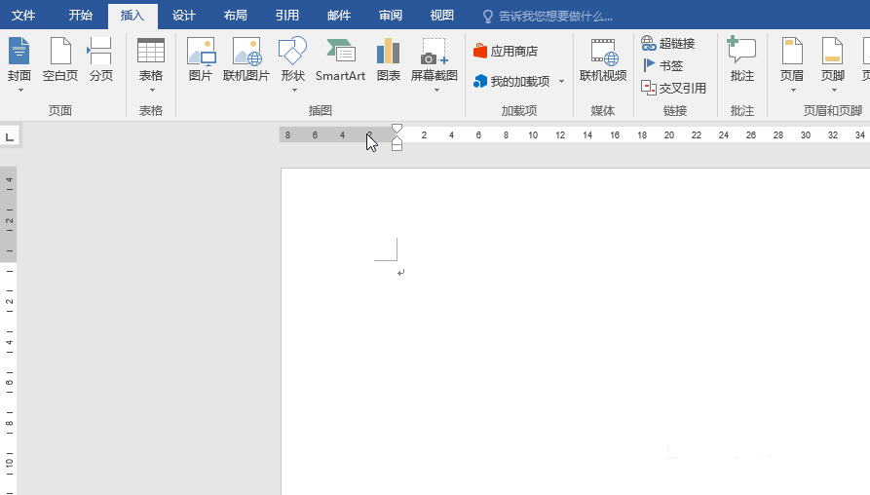The width and height of the screenshot is (870, 495).
Task: Open the screenshot (屏幕截图) dropdown
Action: coord(435,90)
